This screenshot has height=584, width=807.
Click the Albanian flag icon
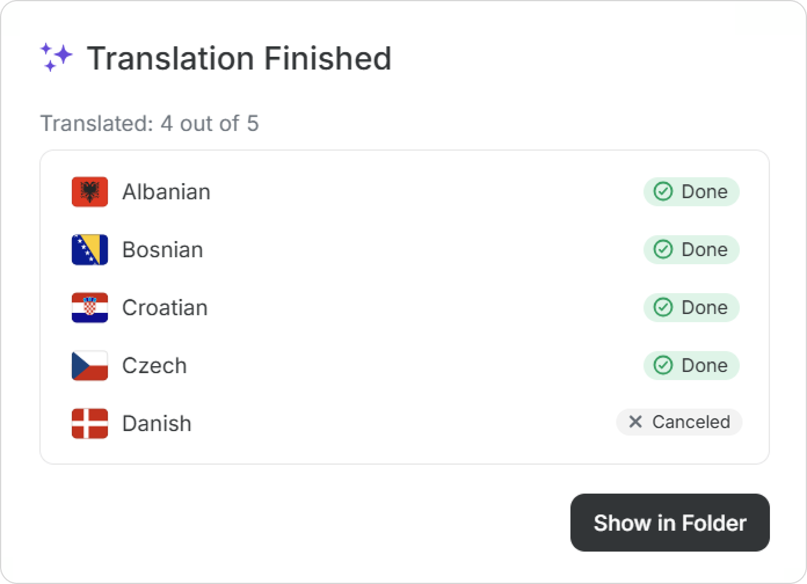coord(90,192)
